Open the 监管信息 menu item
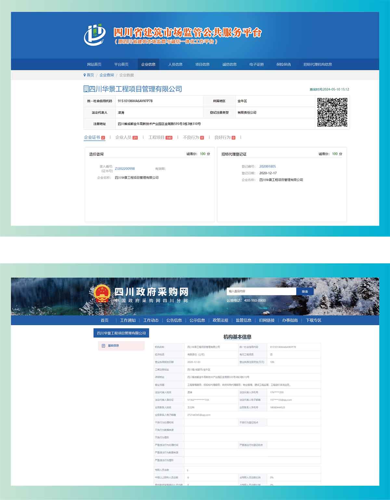The width and height of the screenshot is (390, 500). (244, 320)
